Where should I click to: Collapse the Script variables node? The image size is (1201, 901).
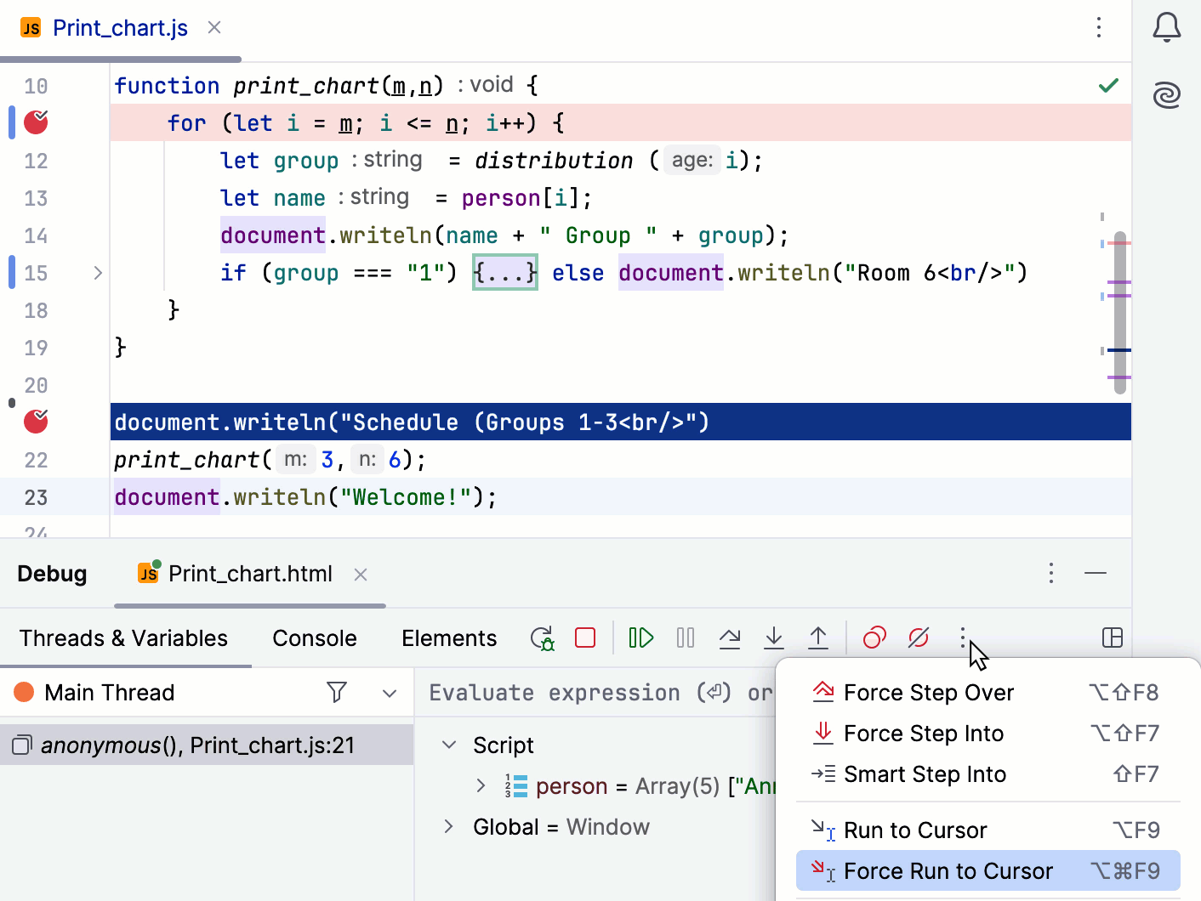[x=449, y=745]
